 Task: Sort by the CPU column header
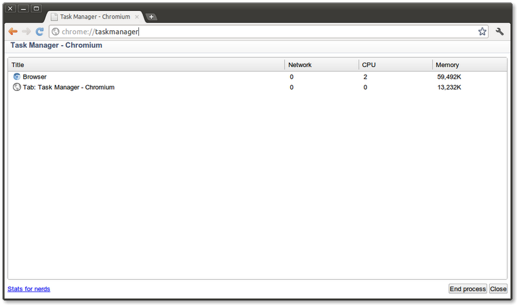tap(396, 65)
